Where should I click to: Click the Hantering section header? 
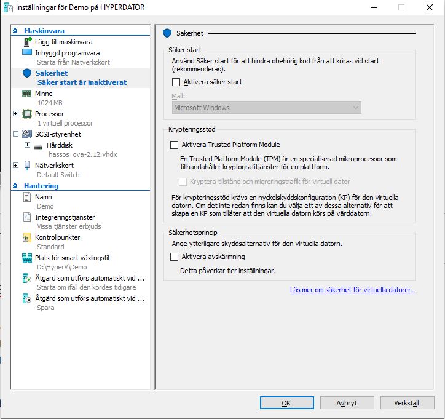pos(41,186)
